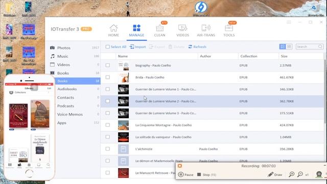Open the TOOLS tab
Screen dimensions: 327x184
click(229, 31)
